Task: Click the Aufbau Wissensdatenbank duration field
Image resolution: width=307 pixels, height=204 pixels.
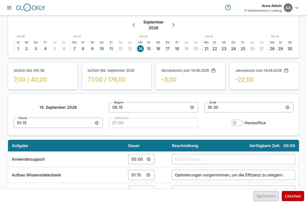Action: (x=141, y=175)
